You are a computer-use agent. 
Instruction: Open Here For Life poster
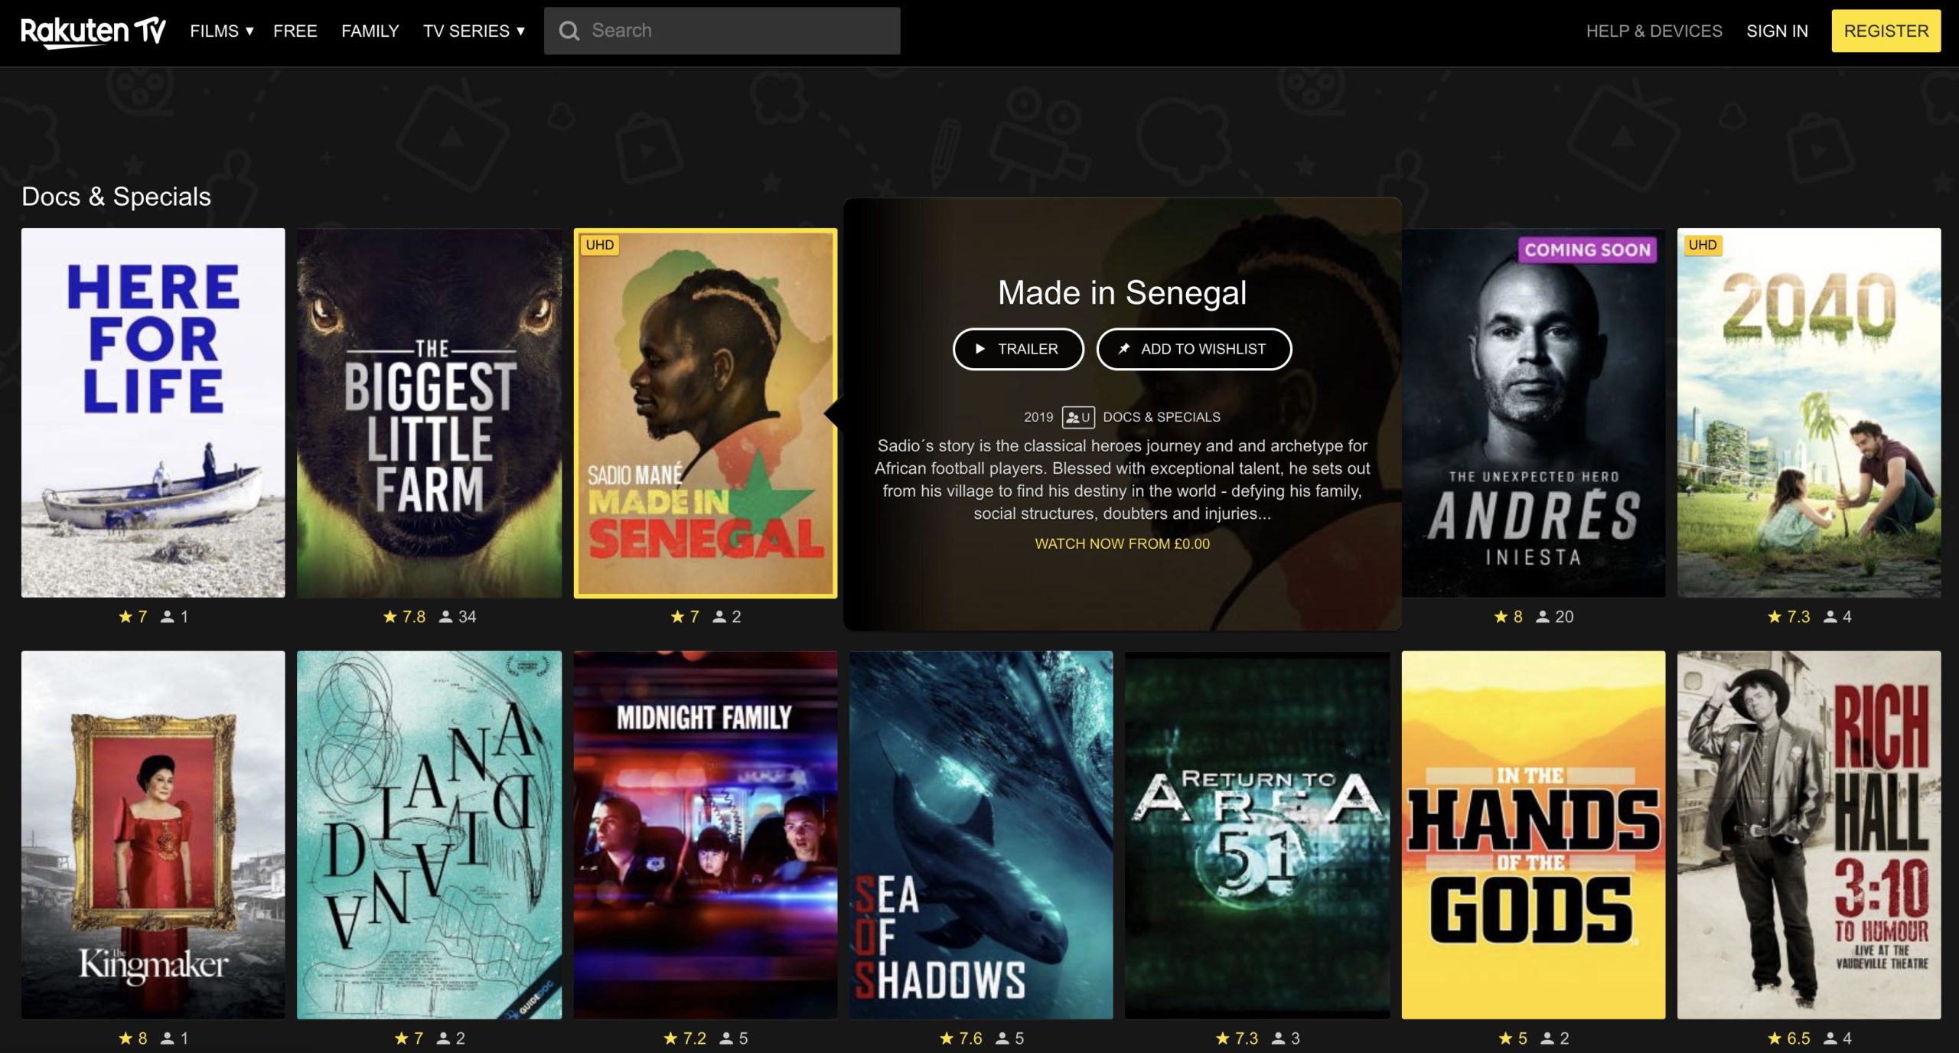point(153,412)
